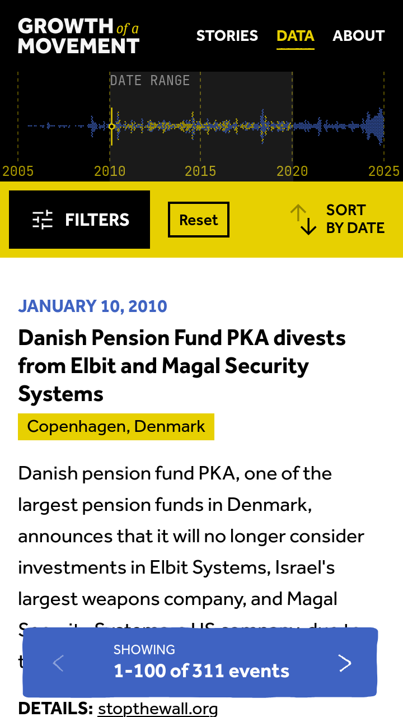Open the Stories menu item
The height and width of the screenshot is (717, 403).
pos(227,36)
